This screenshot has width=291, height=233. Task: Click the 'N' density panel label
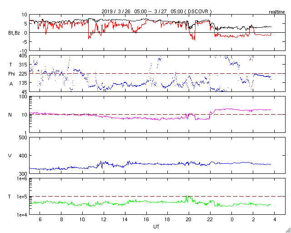[10, 115]
